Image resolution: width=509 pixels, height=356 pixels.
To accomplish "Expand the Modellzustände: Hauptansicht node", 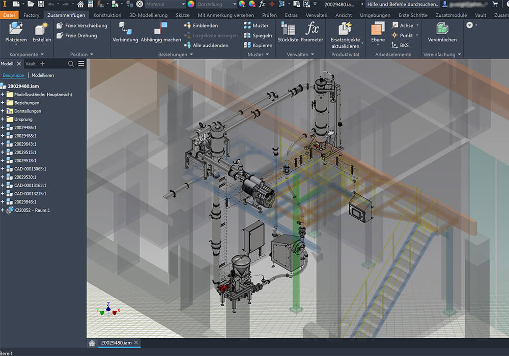I will click(x=3, y=95).
